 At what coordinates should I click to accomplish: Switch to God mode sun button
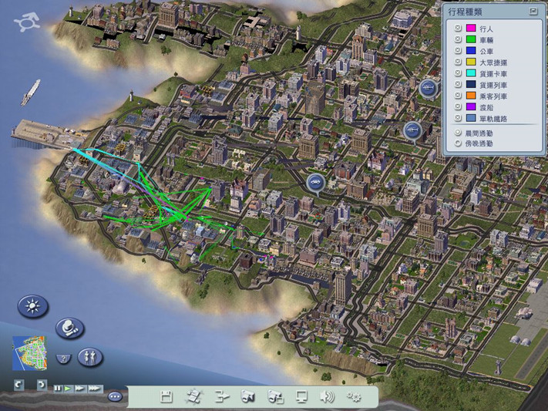33,306
